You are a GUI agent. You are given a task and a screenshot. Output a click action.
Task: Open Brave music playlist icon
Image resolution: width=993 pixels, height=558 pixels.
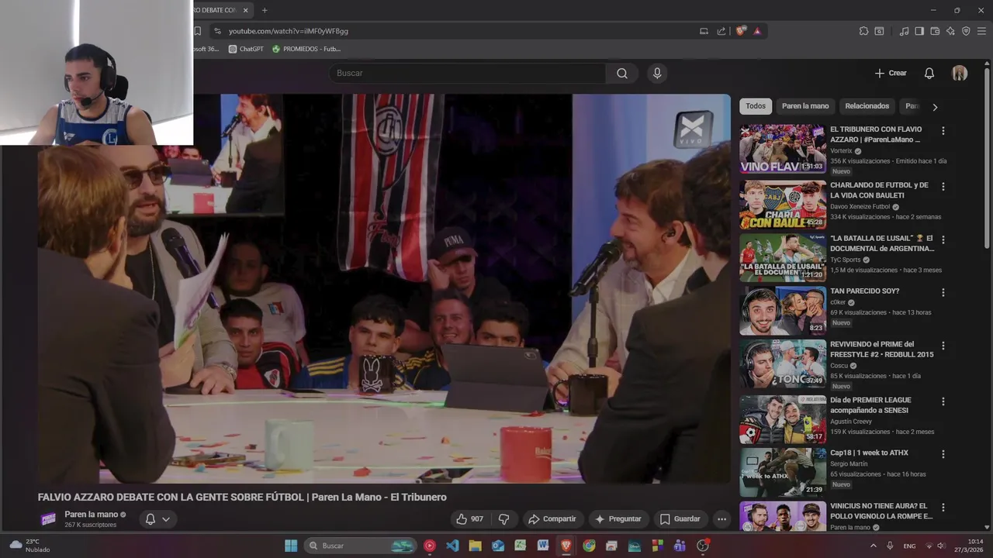coord(904,31)
